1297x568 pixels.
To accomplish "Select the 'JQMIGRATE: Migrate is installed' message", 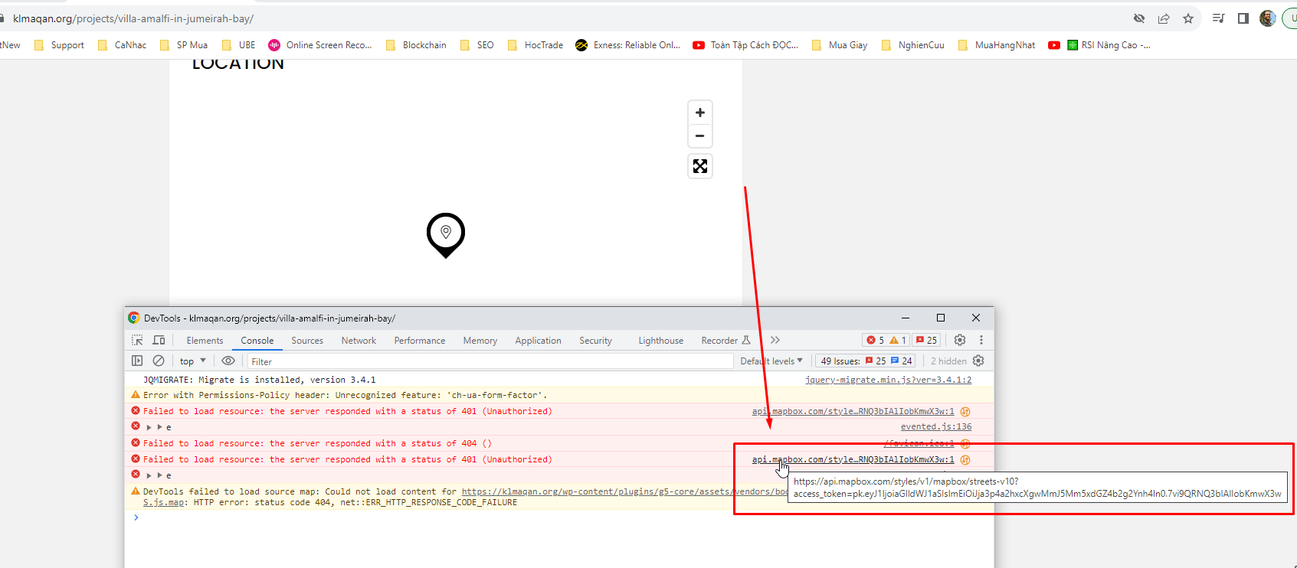I will click(x=260, y=380).
